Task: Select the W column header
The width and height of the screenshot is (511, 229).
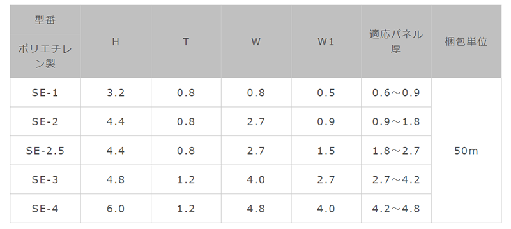Action: click(x=256, y=41)
